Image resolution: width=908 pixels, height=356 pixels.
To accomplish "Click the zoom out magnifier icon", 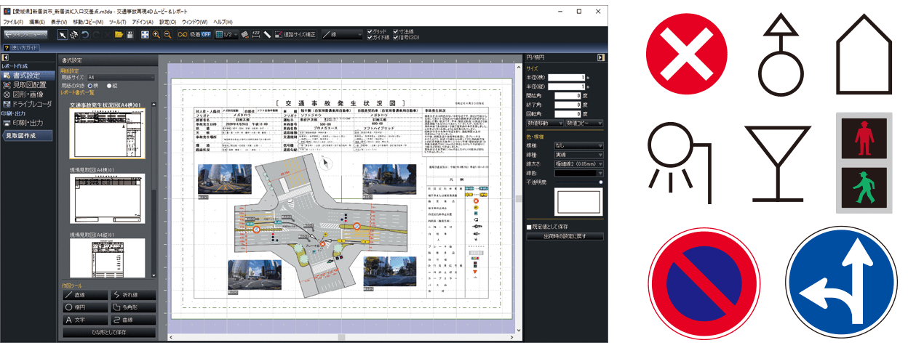I will [167, 34].
